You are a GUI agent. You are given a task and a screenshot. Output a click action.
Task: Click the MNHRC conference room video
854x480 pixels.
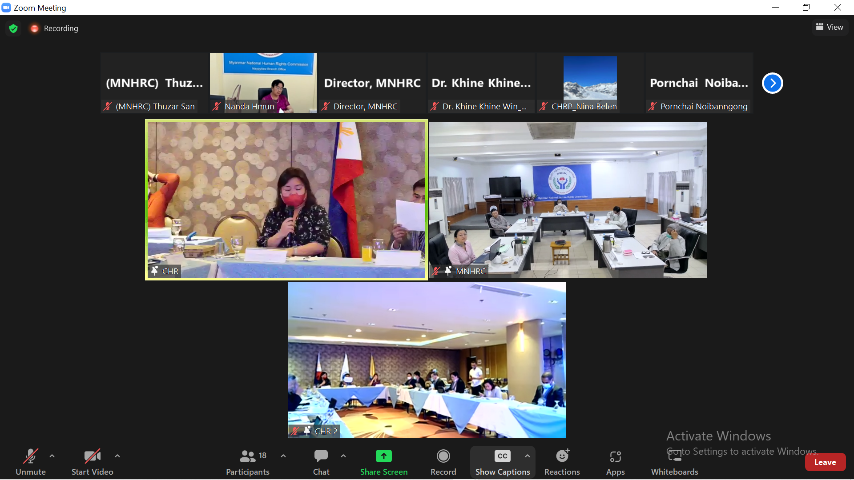click(x=568, y=200)
